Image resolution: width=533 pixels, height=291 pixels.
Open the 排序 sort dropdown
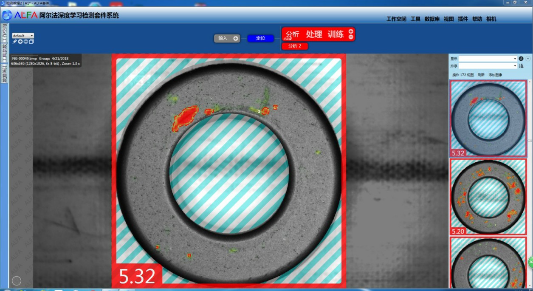[488, 66]
